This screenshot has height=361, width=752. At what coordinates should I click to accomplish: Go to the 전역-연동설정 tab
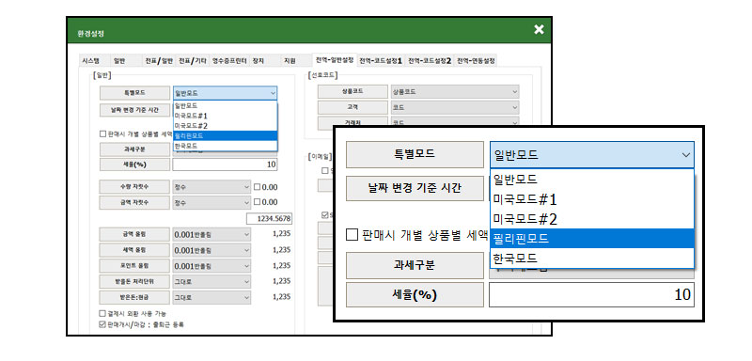tap(476, 61)
